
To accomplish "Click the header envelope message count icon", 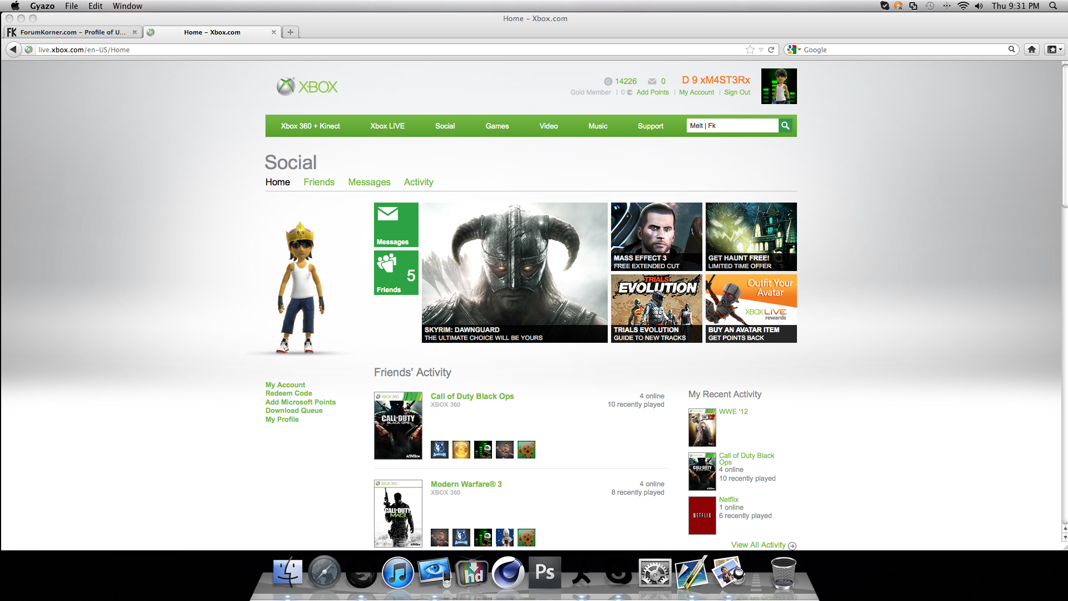I will (652, 81).
